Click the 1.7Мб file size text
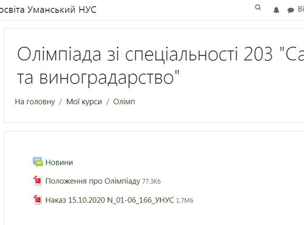This screenshot has width=304, height=225. point(185,201)
